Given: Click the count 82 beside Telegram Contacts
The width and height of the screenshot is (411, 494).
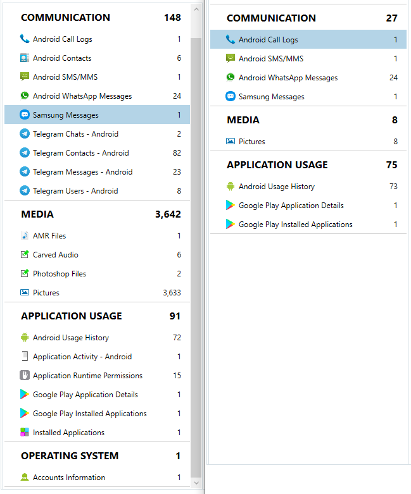Looking at the screenshot, I should pos(177,153).
